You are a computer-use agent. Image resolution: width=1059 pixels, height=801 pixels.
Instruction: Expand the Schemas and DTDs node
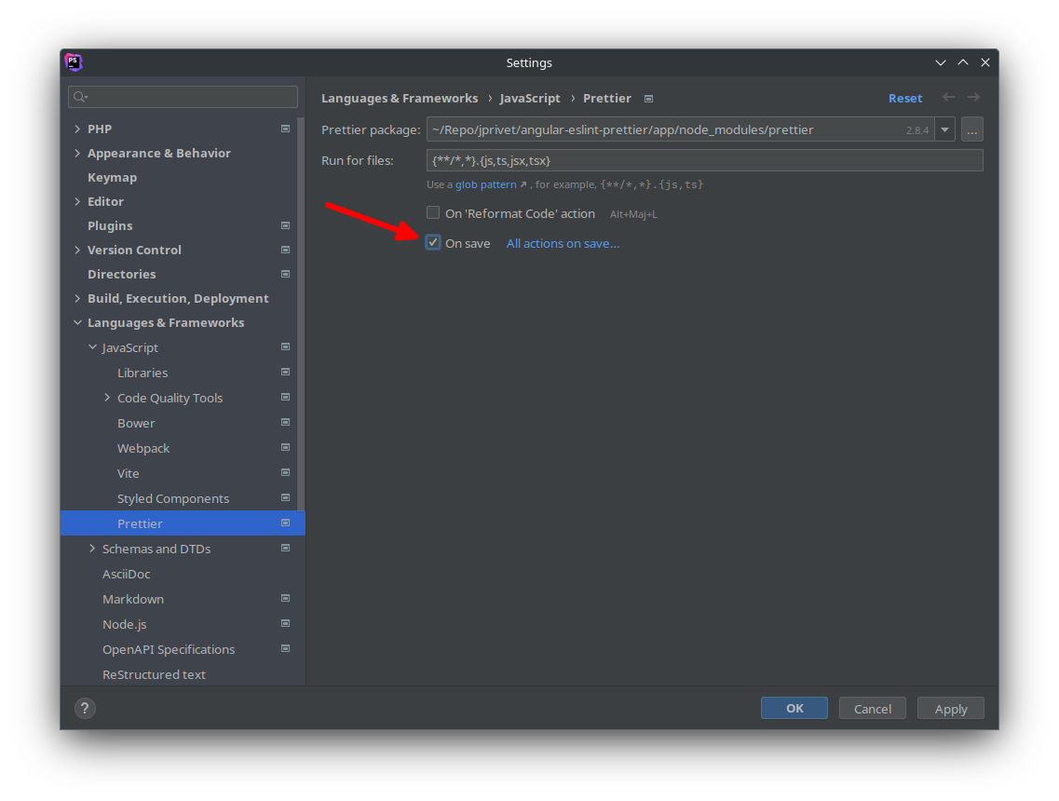tap(92, 549)
